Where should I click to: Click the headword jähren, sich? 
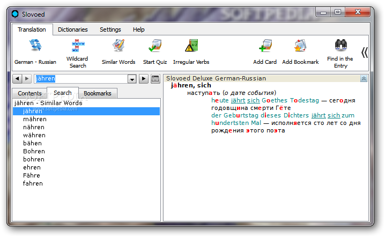point(191,85)
